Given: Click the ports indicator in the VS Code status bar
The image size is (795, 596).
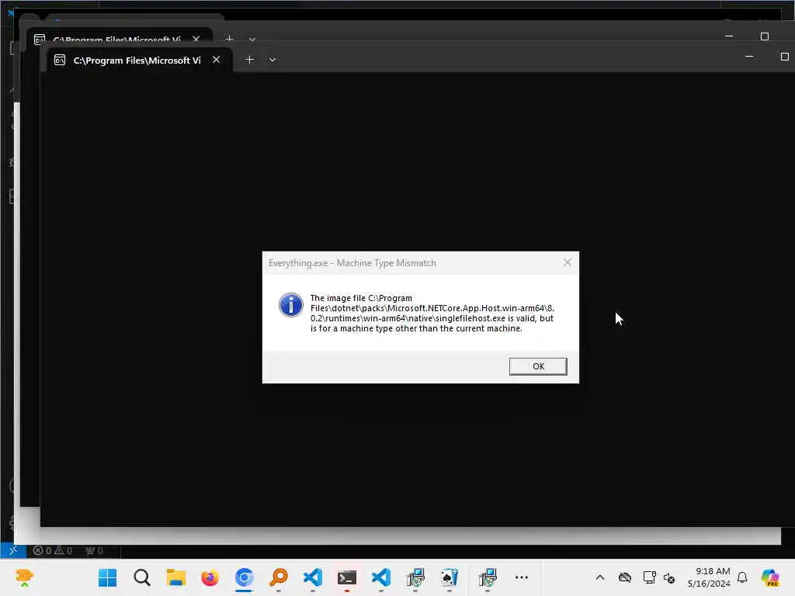Looking at the screenshot, I should point(94,550).
